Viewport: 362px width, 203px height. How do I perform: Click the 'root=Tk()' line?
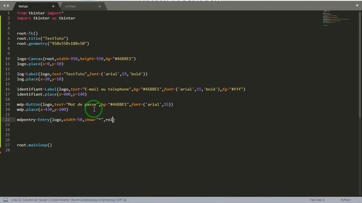[27, 33]
